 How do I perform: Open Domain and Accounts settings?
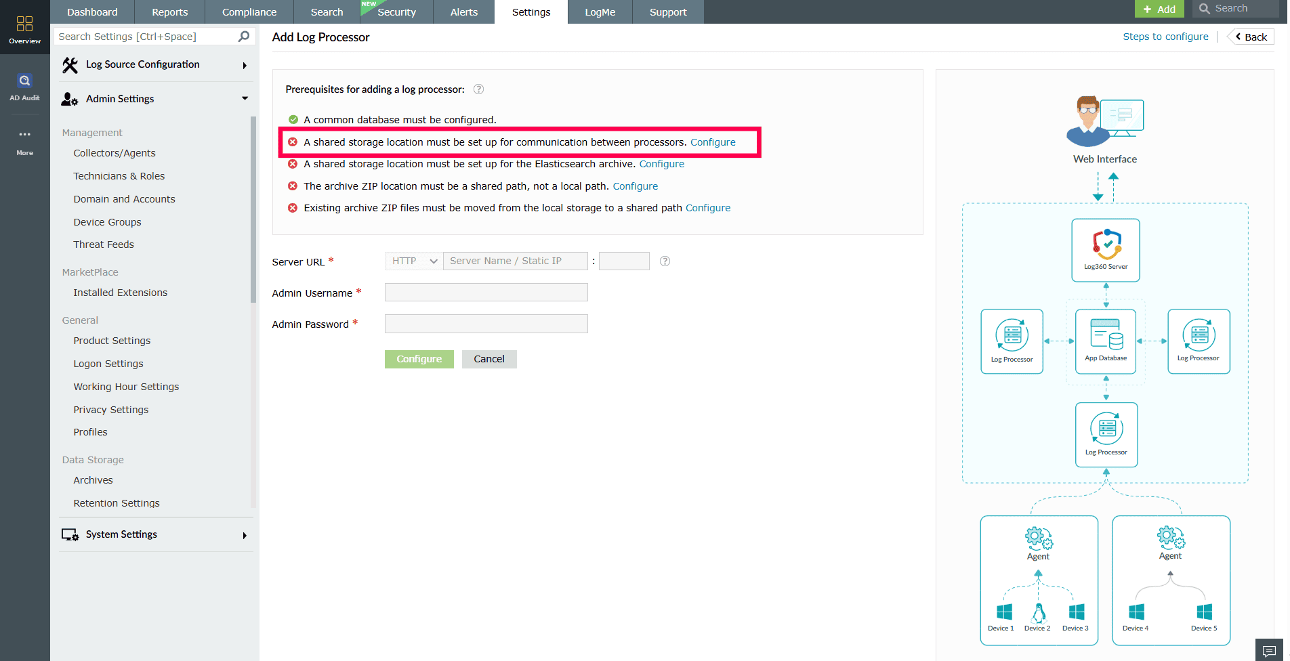tap(124, 199)
